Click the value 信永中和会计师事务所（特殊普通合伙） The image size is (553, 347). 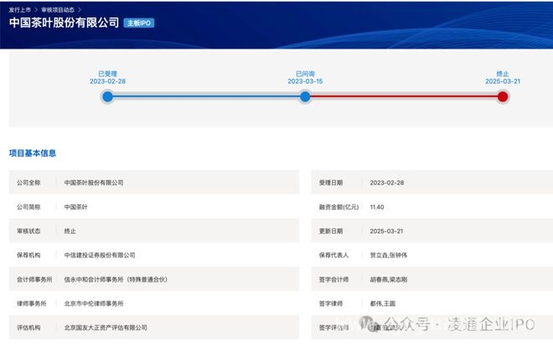(x=116, y=279)
